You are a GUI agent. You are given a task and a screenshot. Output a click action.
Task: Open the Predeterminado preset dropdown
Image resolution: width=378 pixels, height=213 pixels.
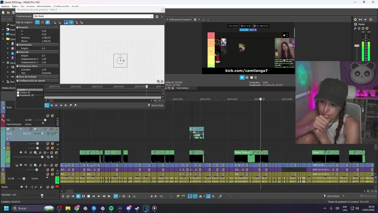coord(152,17)
